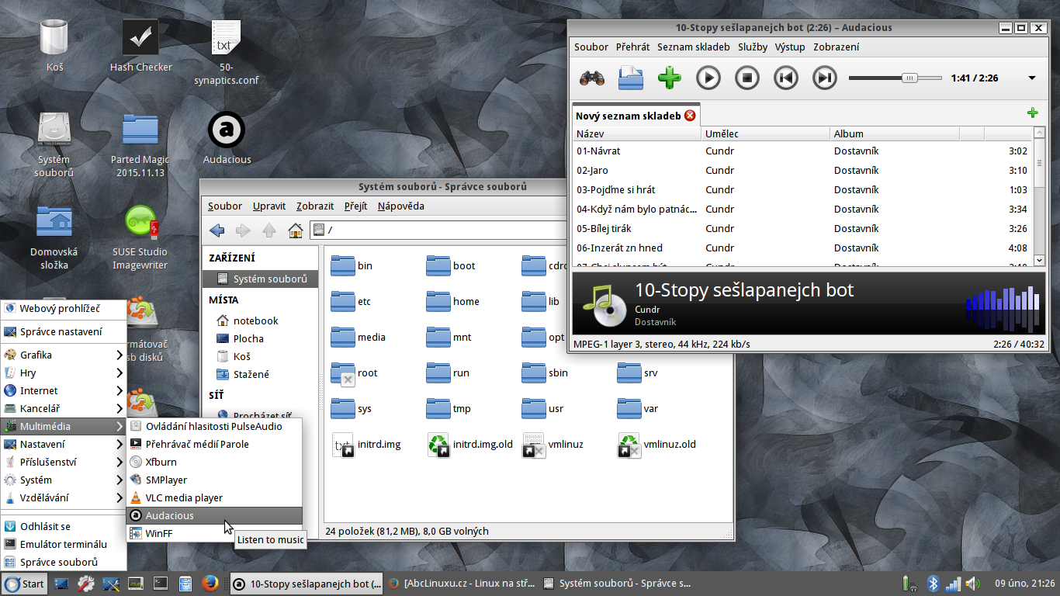Image resolution: width=1060 pixels, height=596 pixels.
Task: Click Odhlásit se in start menu
Action: pos(64,526)
